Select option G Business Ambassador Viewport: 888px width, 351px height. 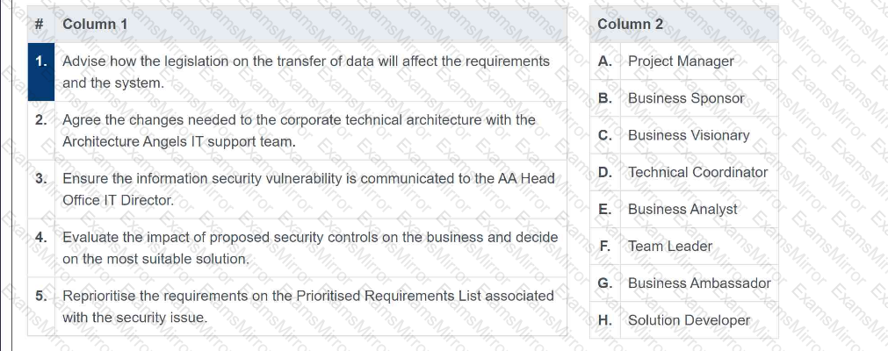[699, 283]
